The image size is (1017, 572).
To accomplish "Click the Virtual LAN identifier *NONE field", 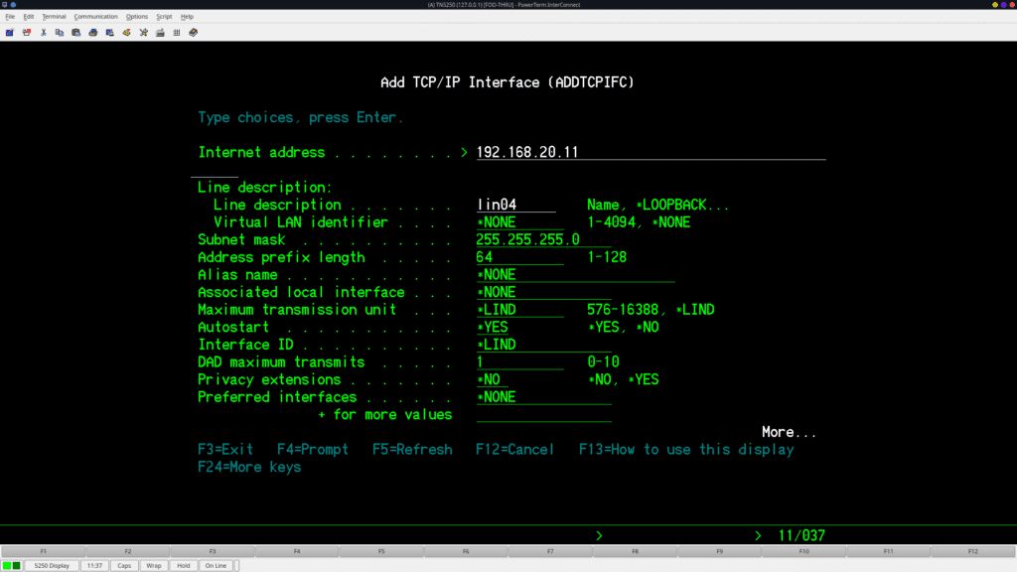I will (520, 222).
